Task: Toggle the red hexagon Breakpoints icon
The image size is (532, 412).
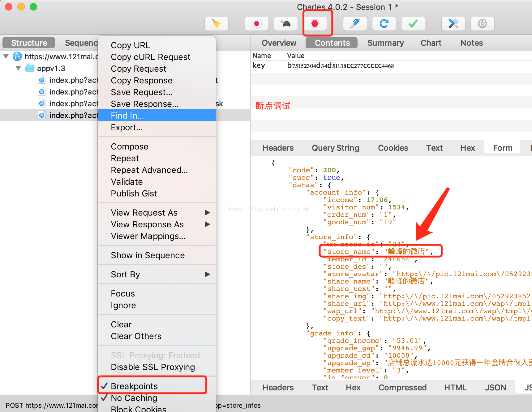Action: (315, 24)
